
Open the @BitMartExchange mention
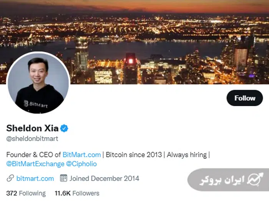pyautogui.click(x=35, y=164)
